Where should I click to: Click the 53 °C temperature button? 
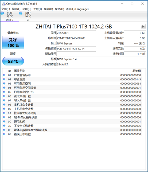[x=13, y=61]
